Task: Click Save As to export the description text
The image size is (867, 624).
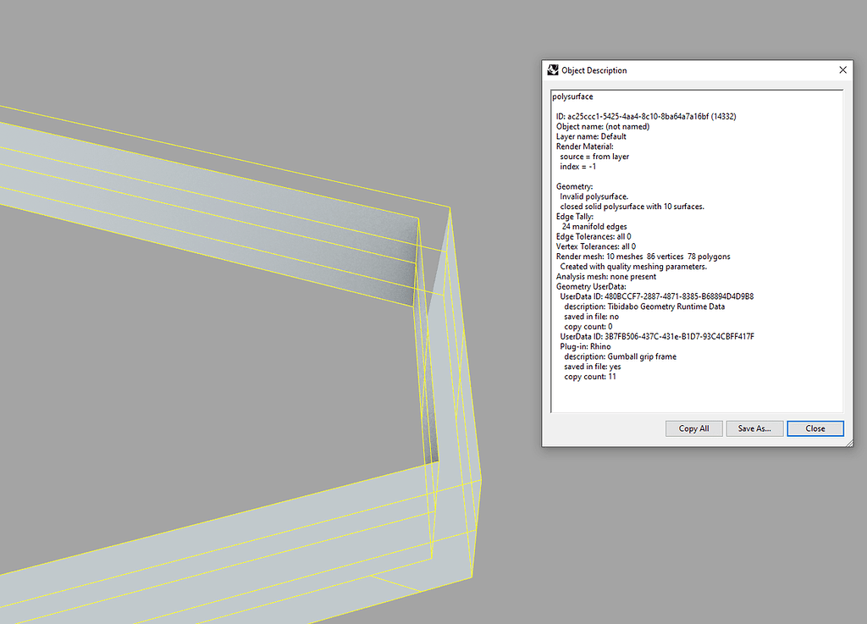Action: pos(754,428)
